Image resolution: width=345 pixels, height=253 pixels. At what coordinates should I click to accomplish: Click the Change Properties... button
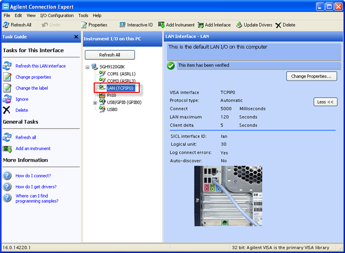(x=311, y=76)
